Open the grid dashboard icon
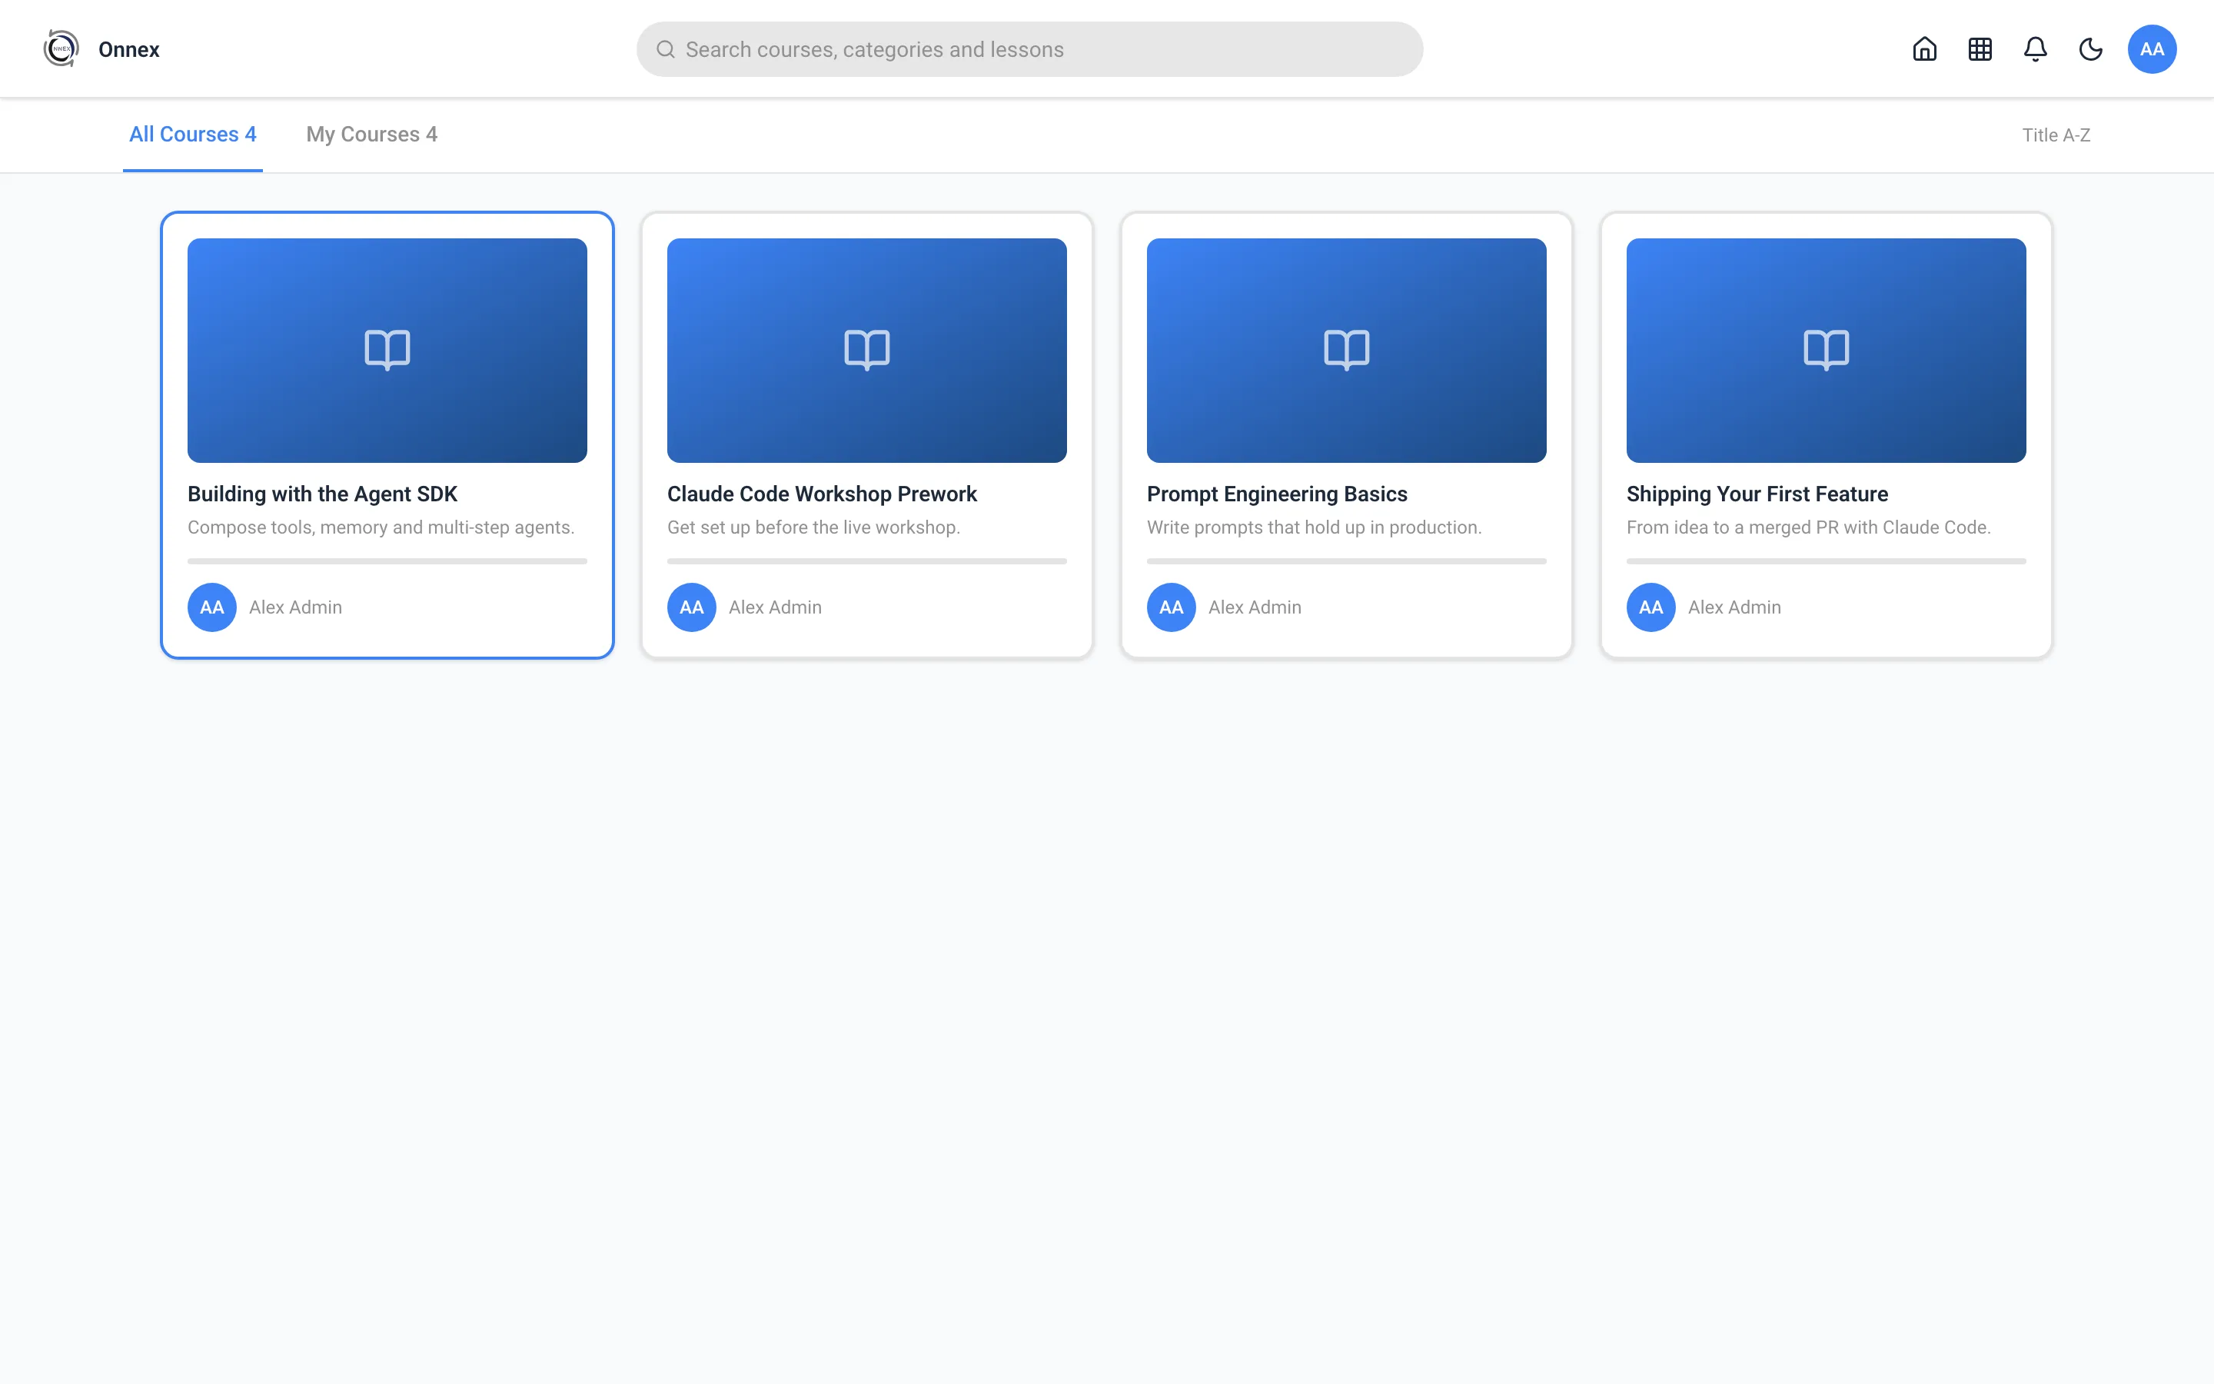Screen dimensions: 2214x1384 click(1980, 49)
